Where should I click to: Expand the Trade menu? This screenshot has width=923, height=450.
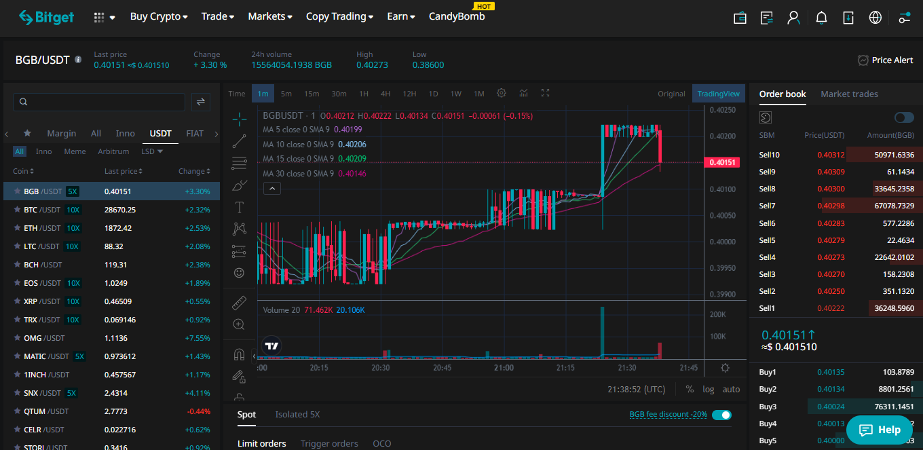coord(217,16)
